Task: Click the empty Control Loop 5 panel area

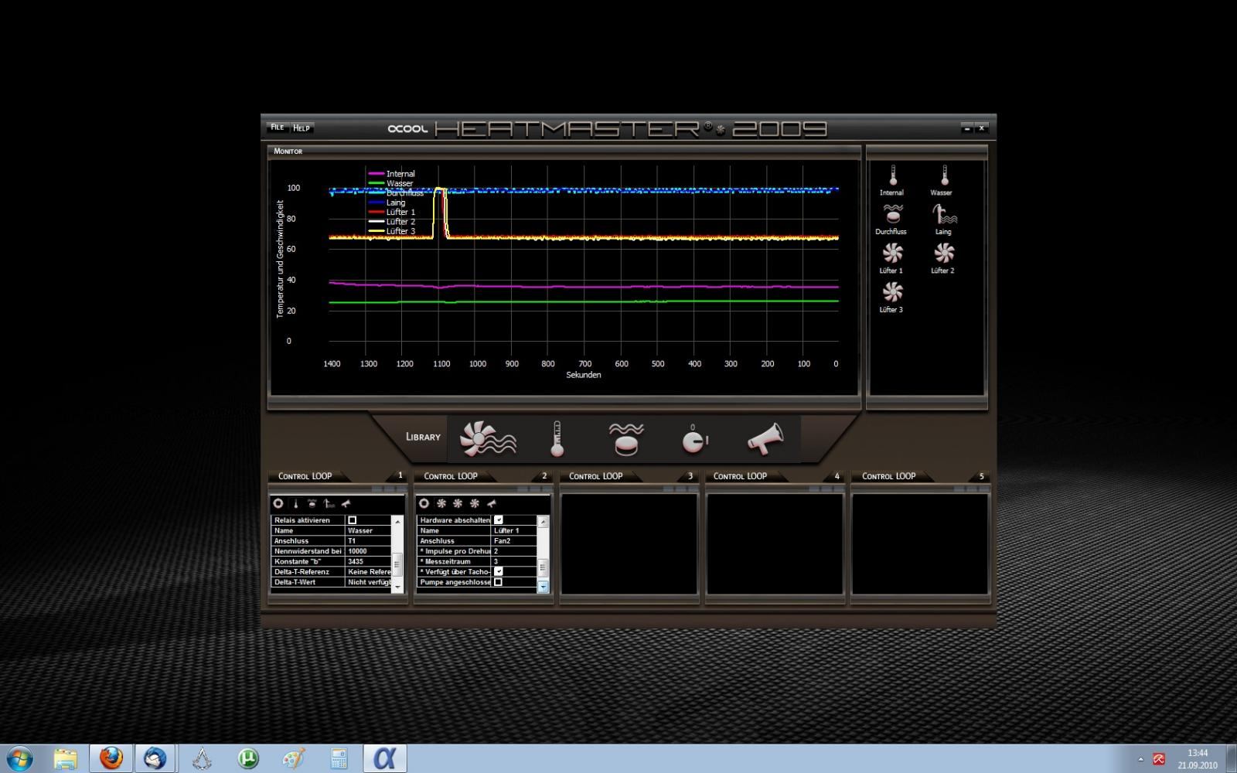Action: 920,544
